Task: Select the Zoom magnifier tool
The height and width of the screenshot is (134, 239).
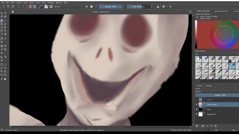Action: pos(1,79)
